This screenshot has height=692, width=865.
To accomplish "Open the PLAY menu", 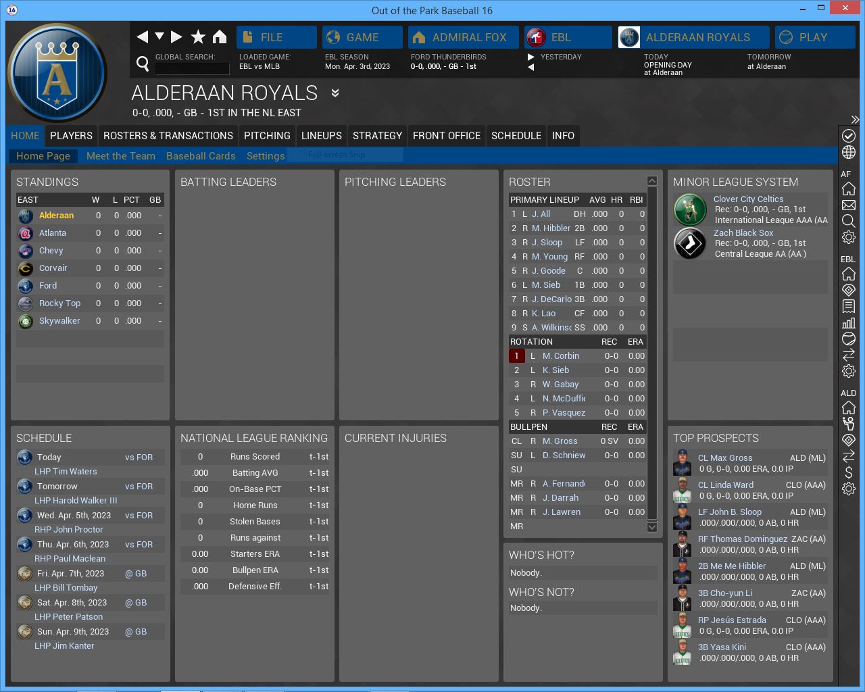I will click(x=814, y=37).
